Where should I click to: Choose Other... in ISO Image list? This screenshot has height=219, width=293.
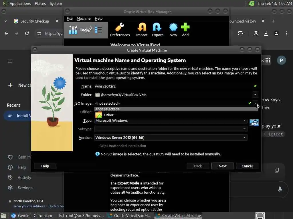(176, 115)
